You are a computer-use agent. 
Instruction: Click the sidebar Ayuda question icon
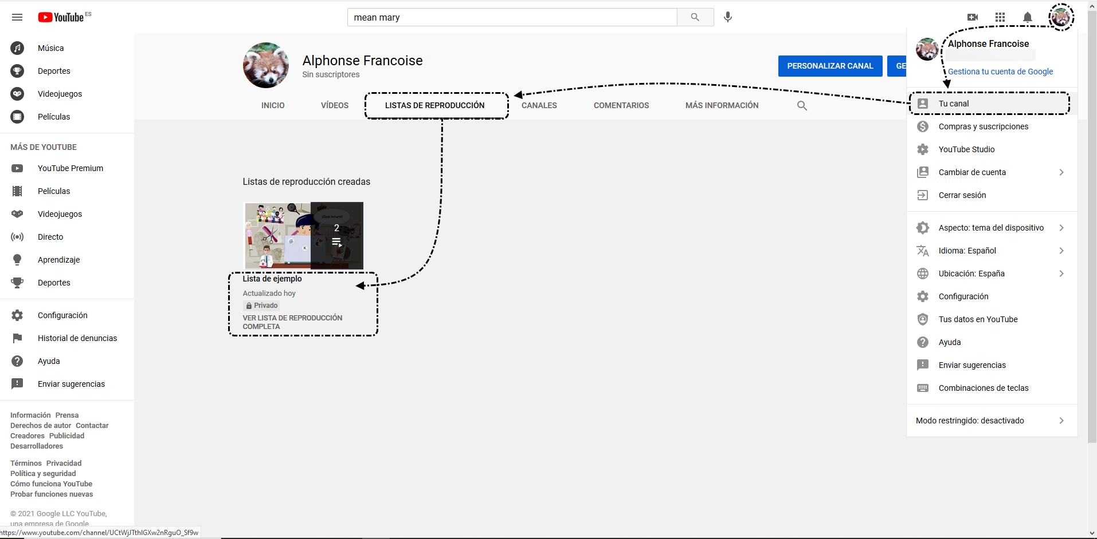pos(17,361)
